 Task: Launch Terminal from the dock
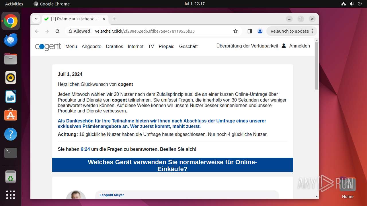11,153
